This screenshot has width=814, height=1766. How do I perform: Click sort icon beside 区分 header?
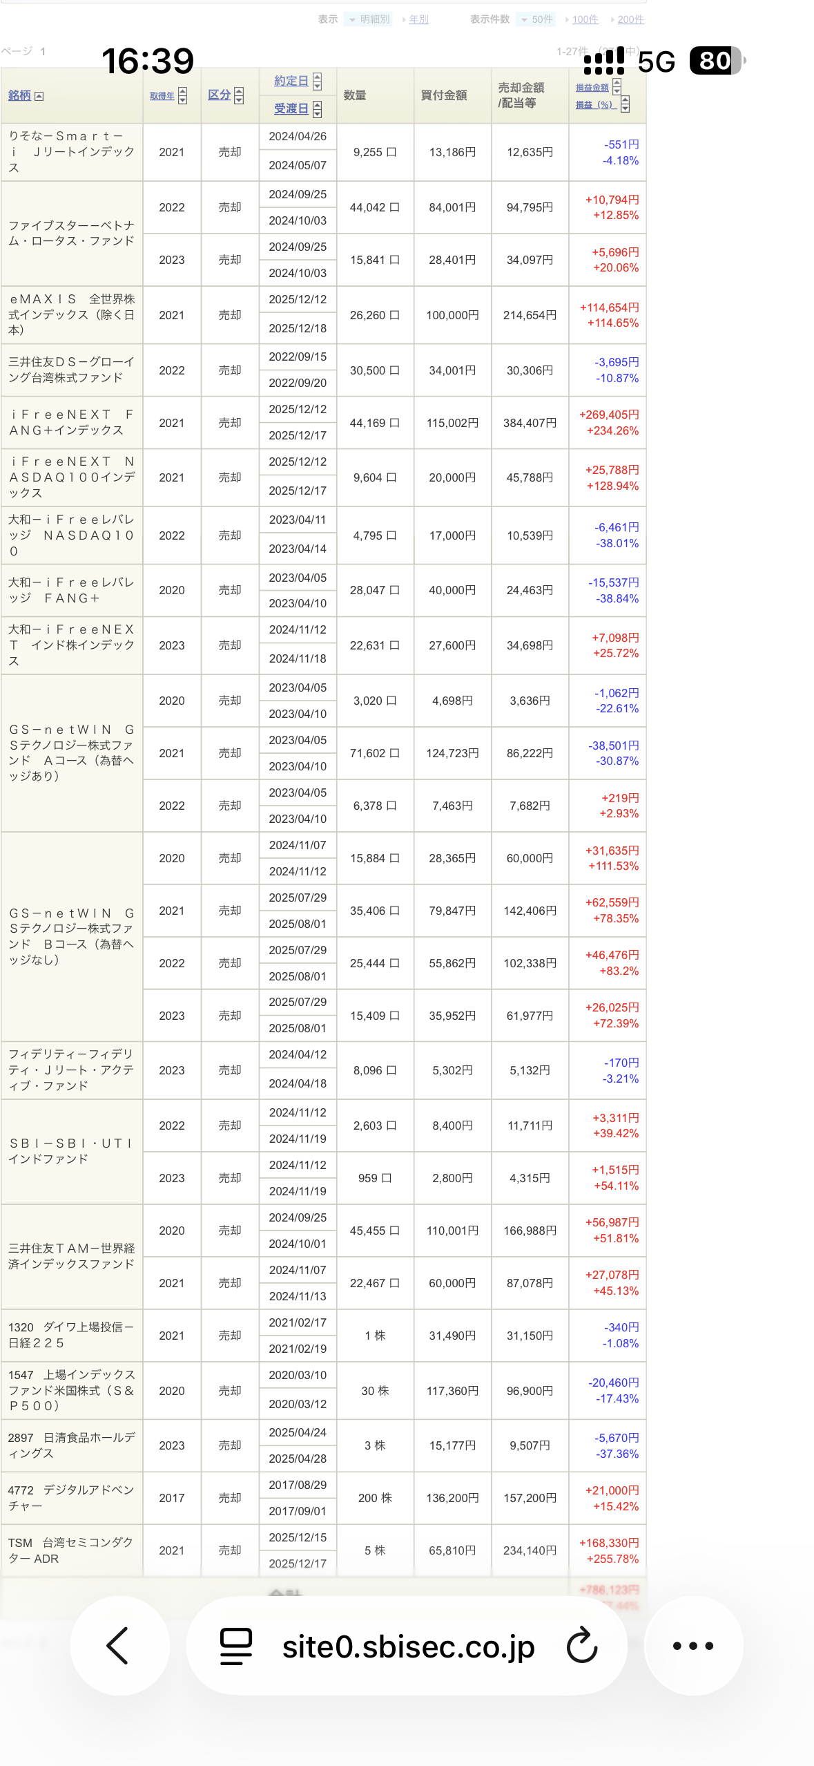[x=239, y=95]
